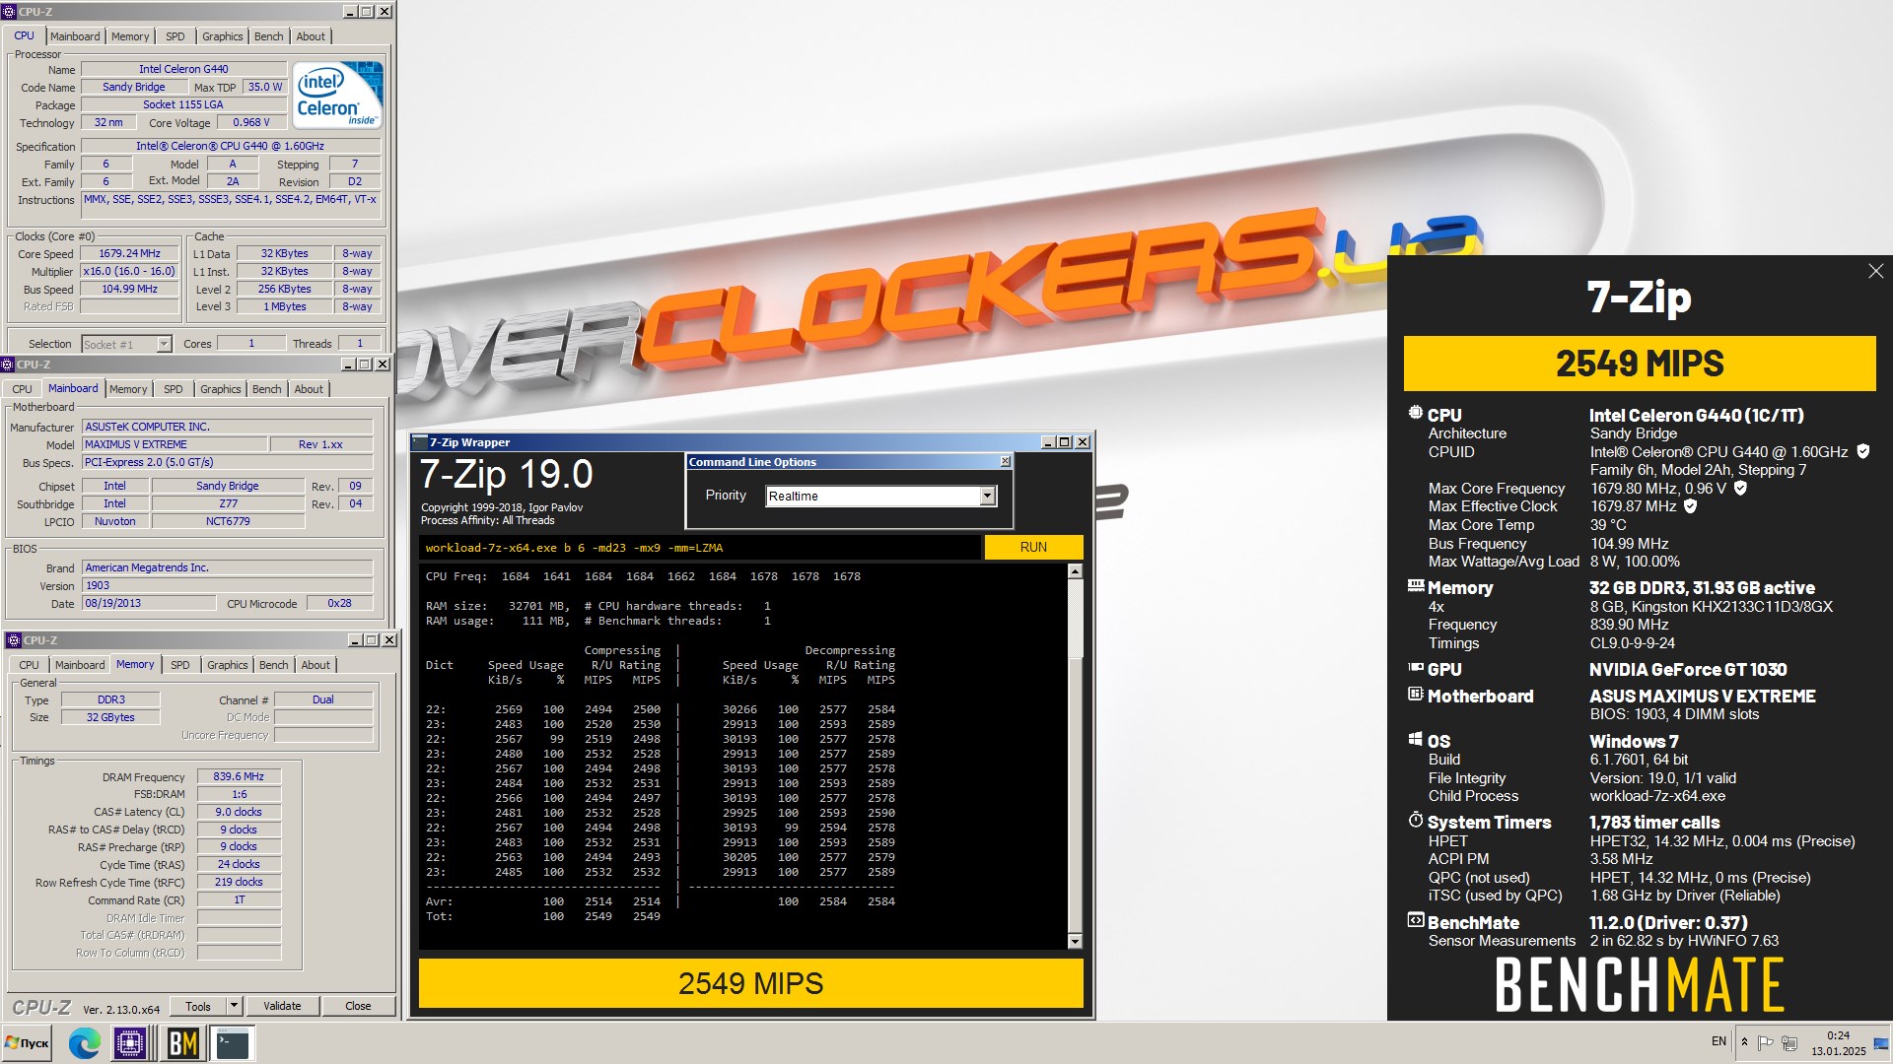The image size is (1893, 1064).
Task: Click the title icon of CPU-Z window showing Timings
Action: coord(14,640)
